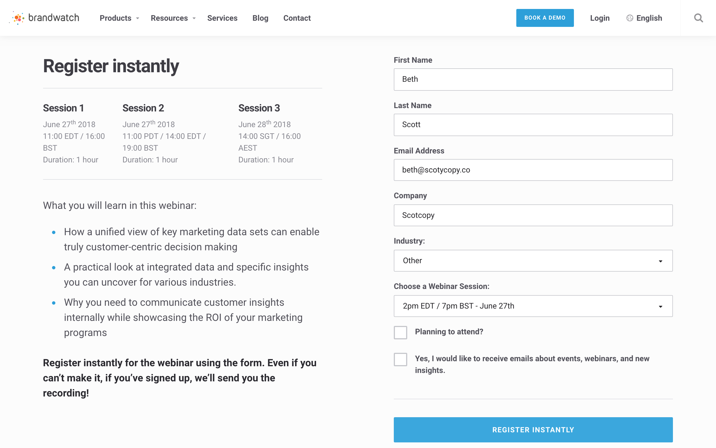Open the Industry dropdown
The width and height of the screenshot is (716, 448).
(533, 261)
